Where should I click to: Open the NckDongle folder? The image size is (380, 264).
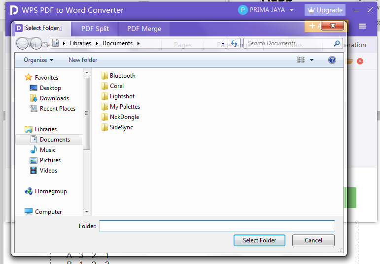(120, 117)
